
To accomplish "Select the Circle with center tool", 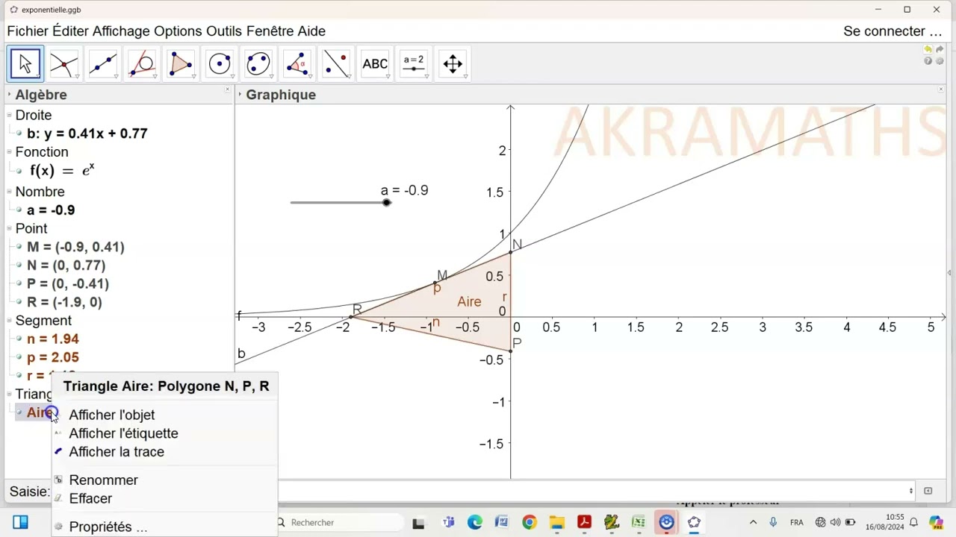I will (220, 64).
